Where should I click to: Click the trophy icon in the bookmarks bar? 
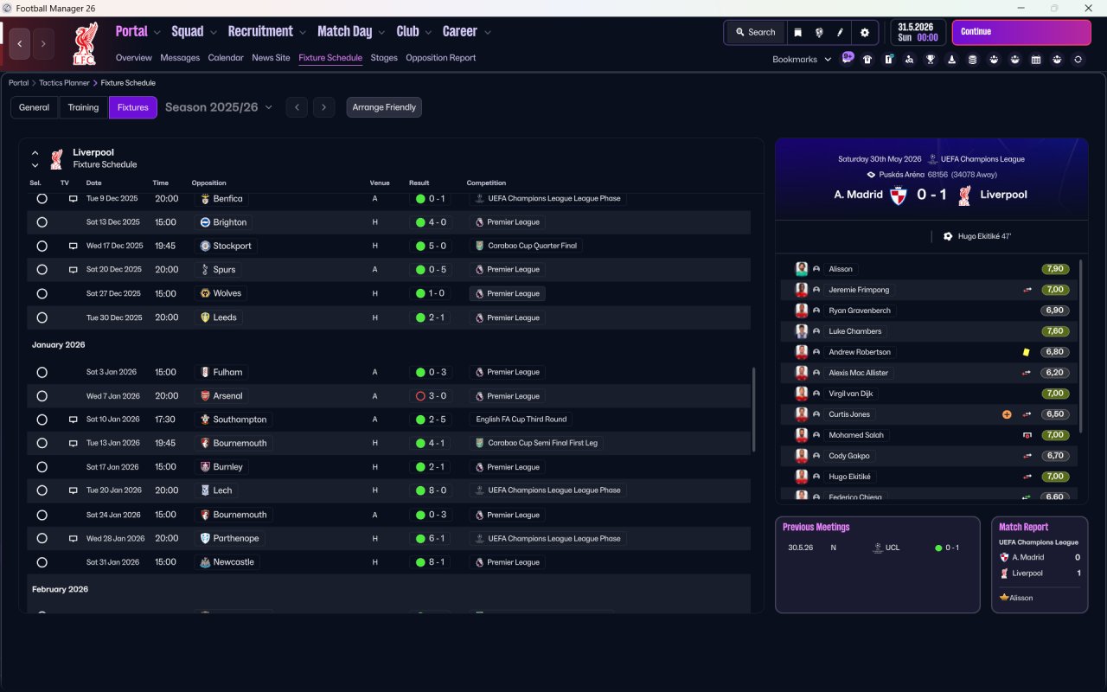pos(931,60)
